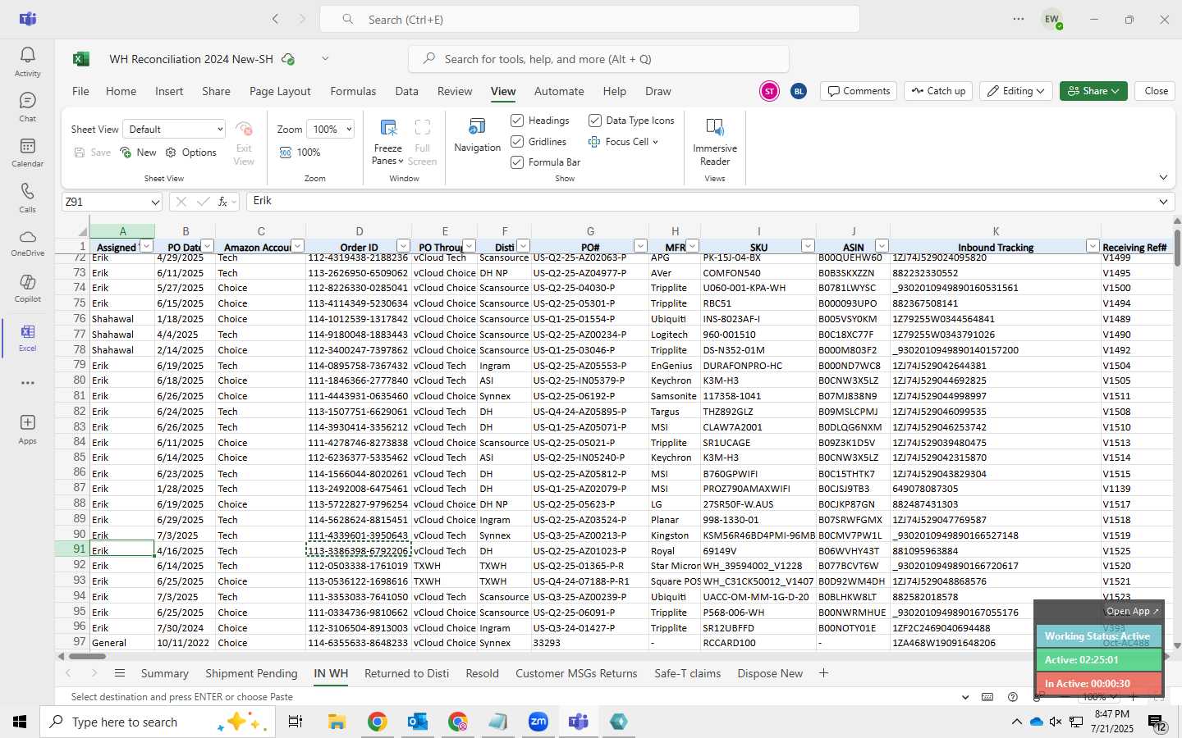Open Calls in Teams sidebar
Screen dimensions: 1182x738
point(27,198)
